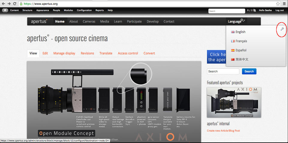Viewport: 288px width, 143px height.
Task: Switch language to English
Action: [x=240, y=32]
